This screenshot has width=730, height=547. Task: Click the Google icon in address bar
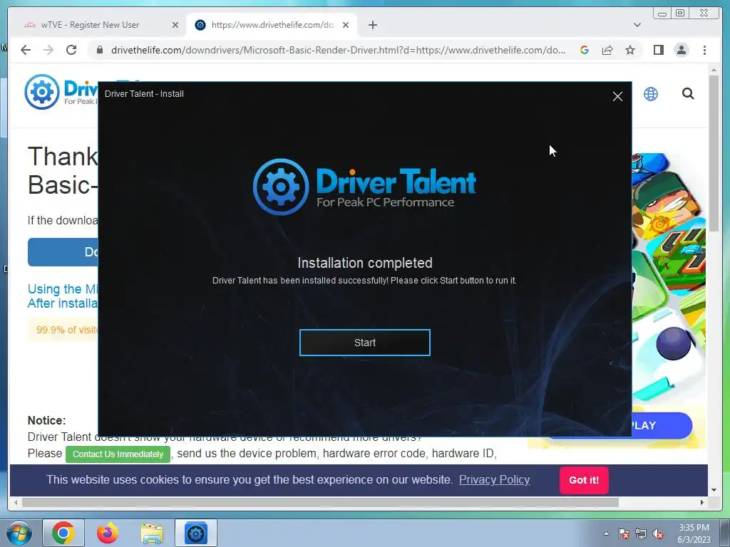585,50
